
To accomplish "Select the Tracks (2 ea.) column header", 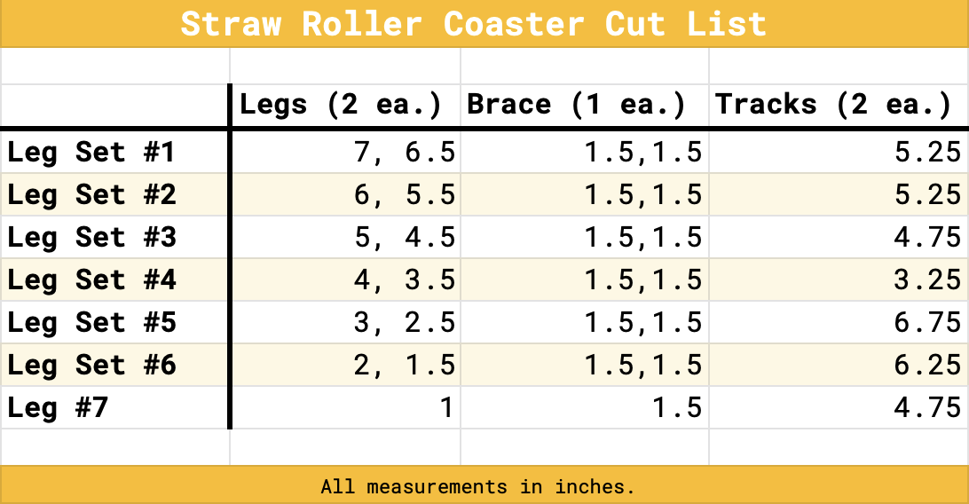I will pos(833,105).
